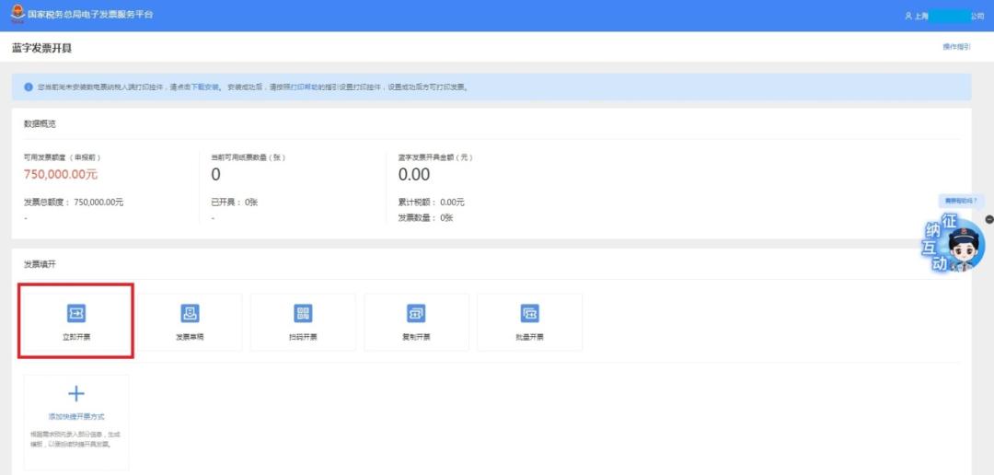Open the 操作指引 guide link
The height and width of the screenshot is (475, 994).
[956, 47]
